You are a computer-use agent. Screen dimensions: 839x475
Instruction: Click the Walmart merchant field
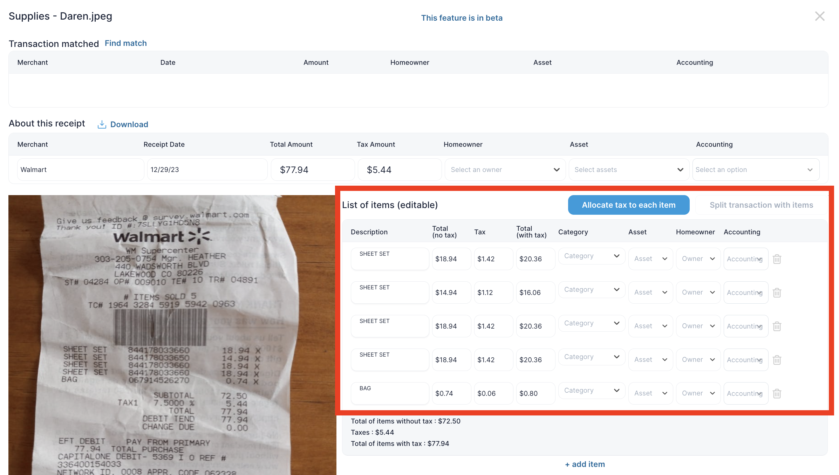tap(81, 170)
